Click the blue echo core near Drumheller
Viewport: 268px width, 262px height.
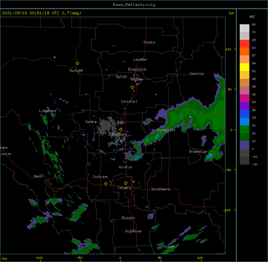click(209, 156)
